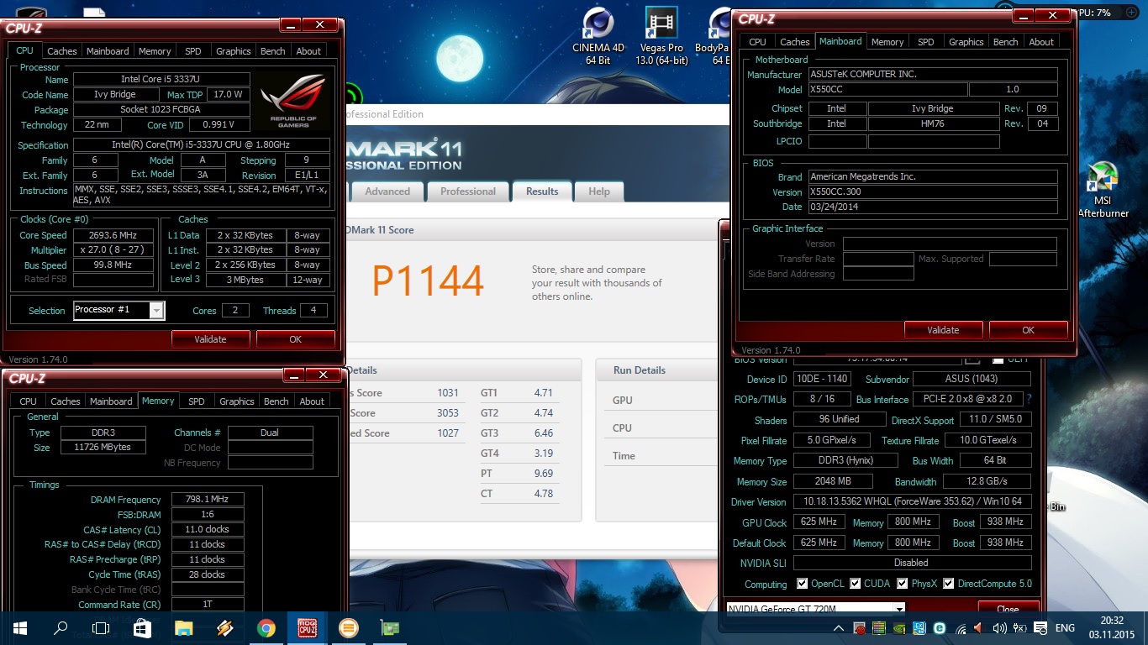Screen dimensions: 1148x645
Task: Click the NVIDIA tray icon
Action: [899, 628]
